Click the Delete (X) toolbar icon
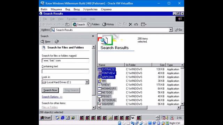This screenshot has width=223, height=125. [130, 24]
